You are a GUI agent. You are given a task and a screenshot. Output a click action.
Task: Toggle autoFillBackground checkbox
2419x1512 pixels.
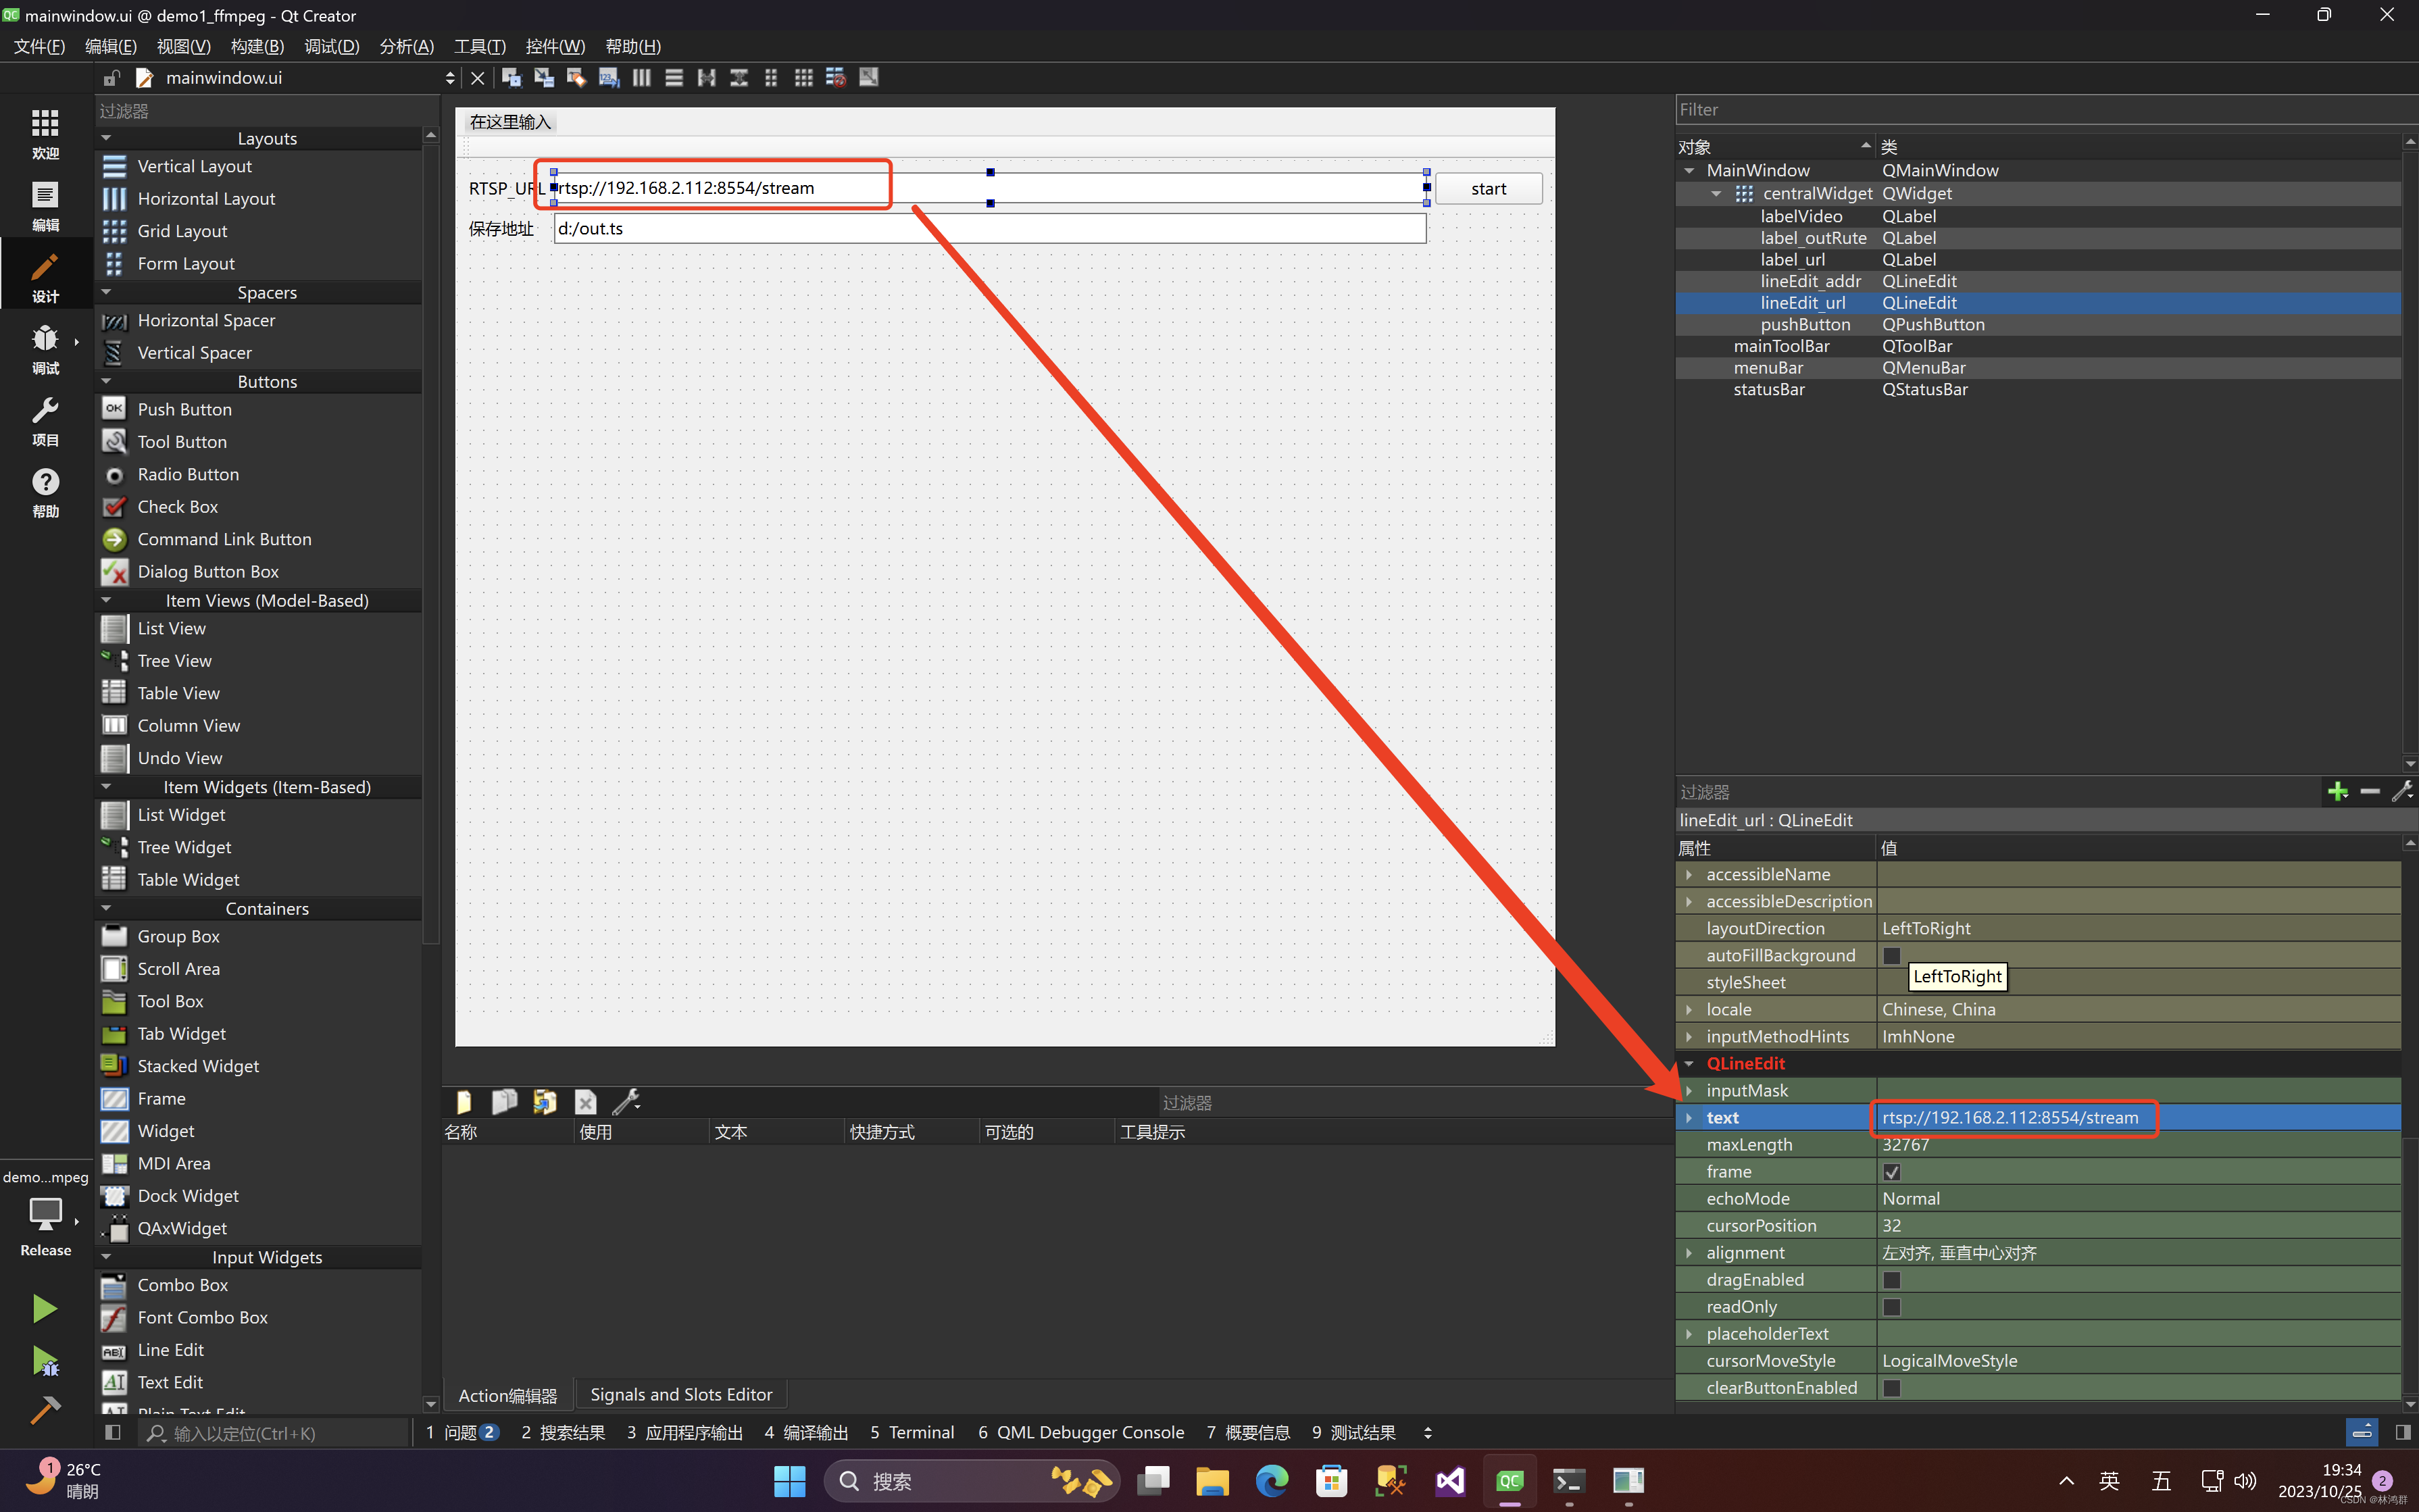click(x=1891, y=955)
